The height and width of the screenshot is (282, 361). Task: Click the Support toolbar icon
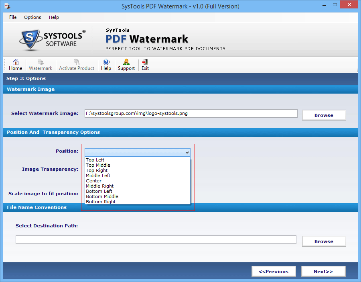126,65
